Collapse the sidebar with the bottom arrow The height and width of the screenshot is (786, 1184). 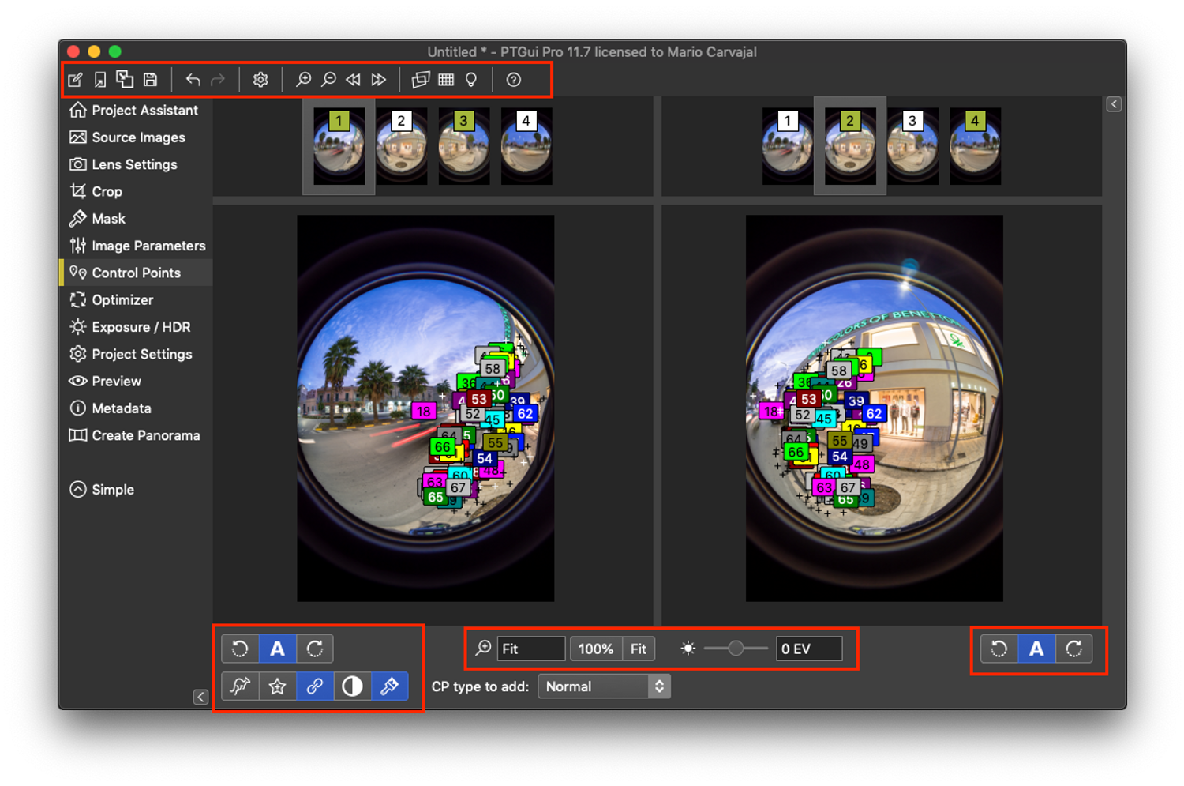click(x=200, y=697)
